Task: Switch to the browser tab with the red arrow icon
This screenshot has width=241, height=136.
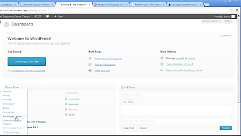Action: (111, 5)
